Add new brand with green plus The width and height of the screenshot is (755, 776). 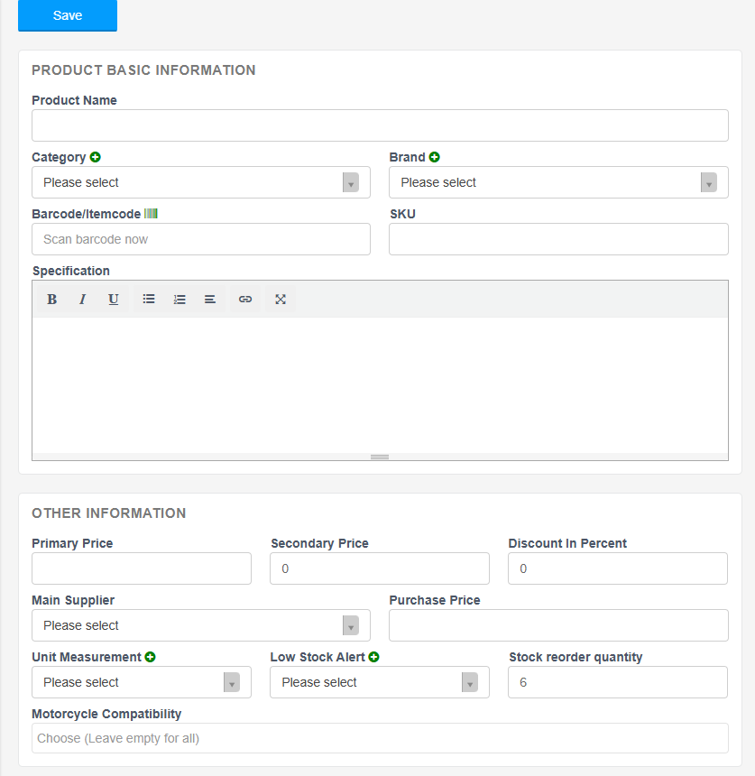coord(435,157)
